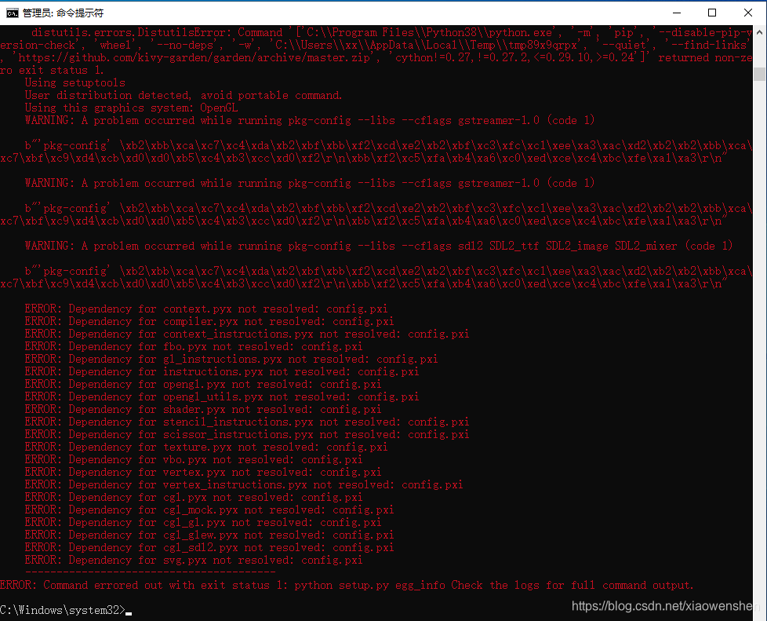This screenshot has height=621, width=767.
Task: Click the fbo.pyx dependency error line
Action: coord(194,346)
